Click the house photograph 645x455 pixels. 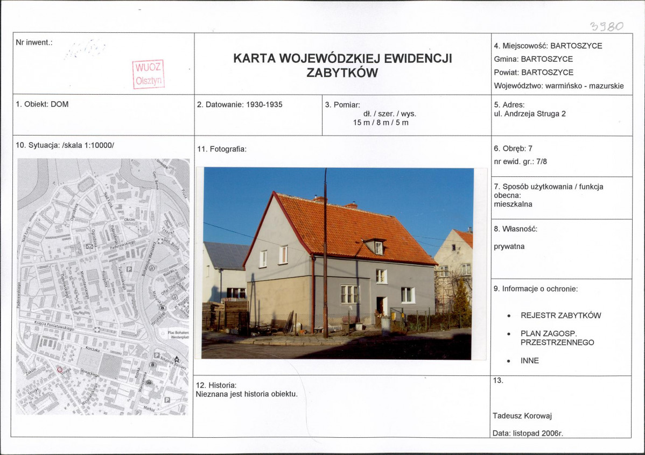tap(338, 264)
